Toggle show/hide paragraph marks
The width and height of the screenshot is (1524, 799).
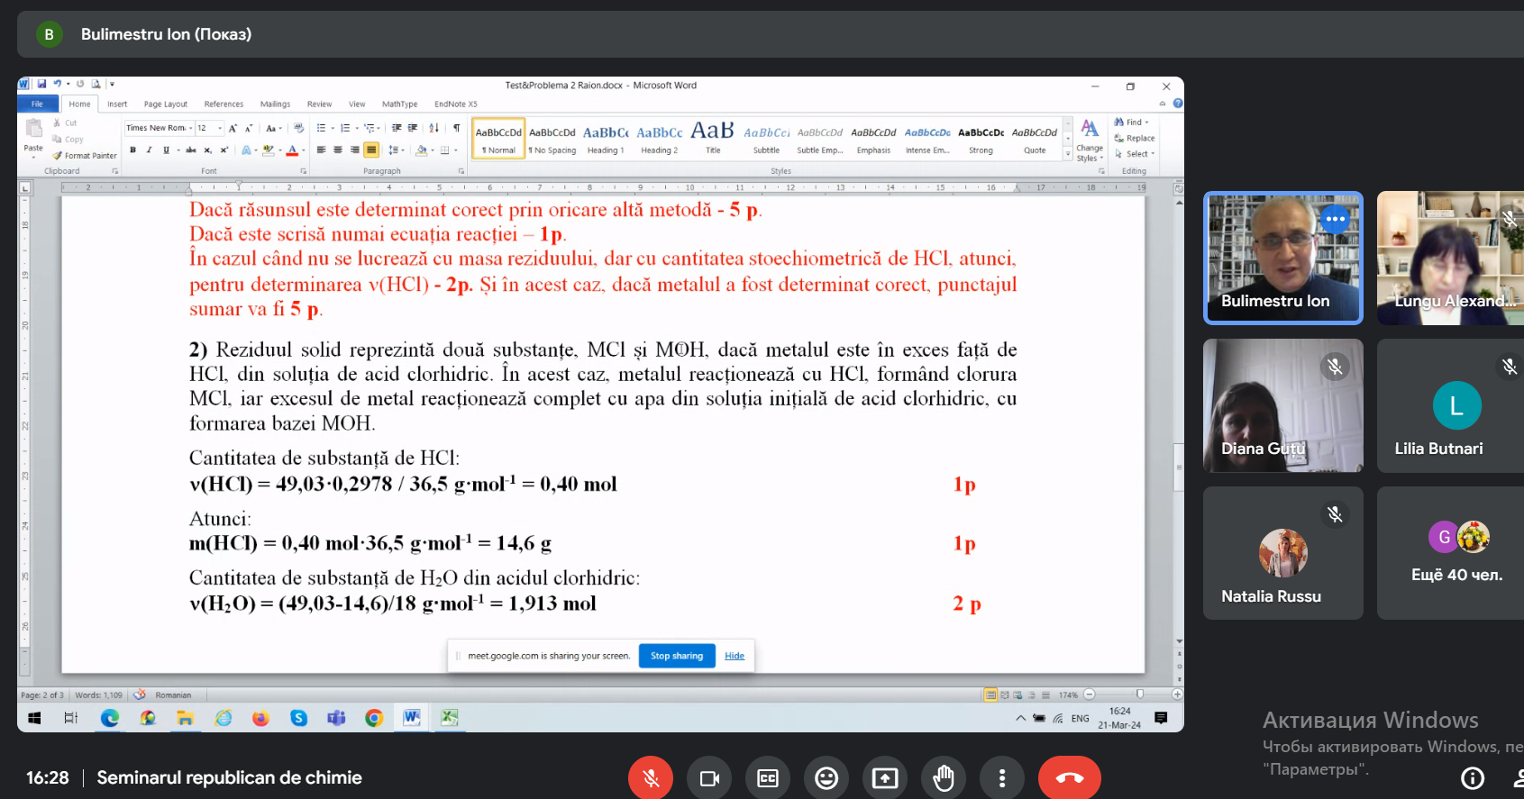tap(457, 128)
